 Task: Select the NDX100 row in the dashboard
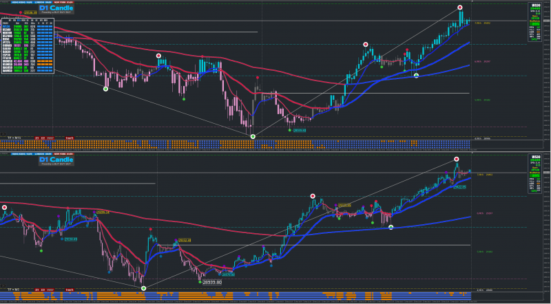point(28,32)
